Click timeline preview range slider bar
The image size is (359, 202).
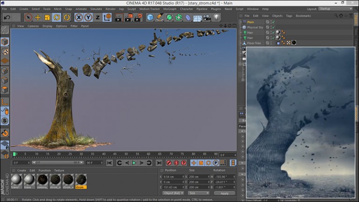point(57,163)
